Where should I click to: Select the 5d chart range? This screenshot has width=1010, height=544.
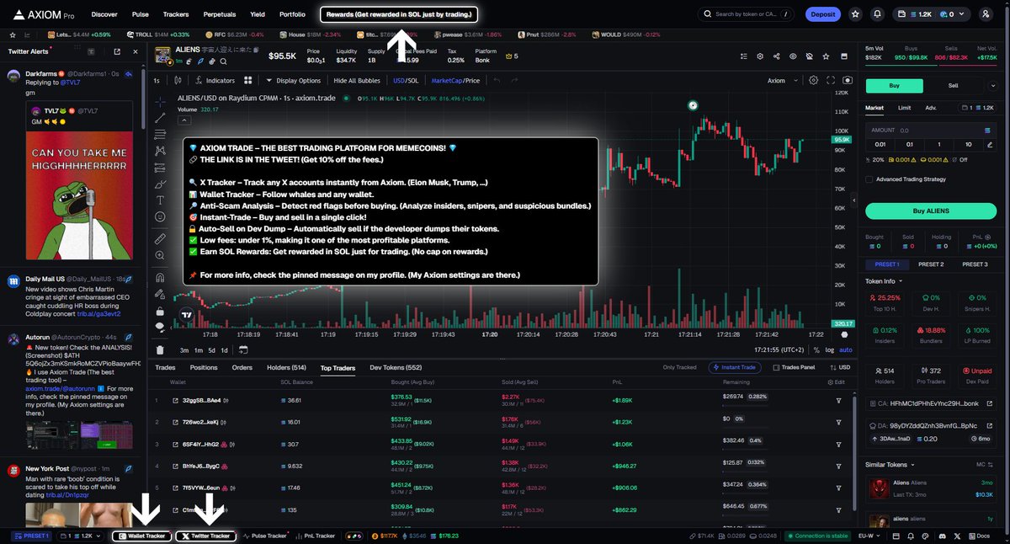(212, 350)
